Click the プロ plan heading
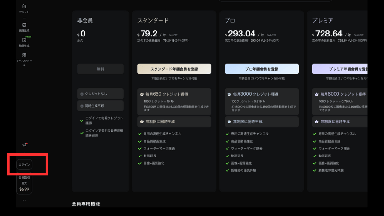This screenshot has width=384, height=216. pos(230,20)
